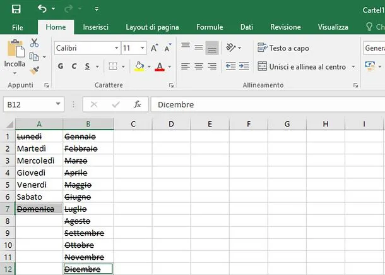385x275 pixels.
Task: Toggle bottom vertical alignment
Action: pyautogui.click(x=212, y=47)
